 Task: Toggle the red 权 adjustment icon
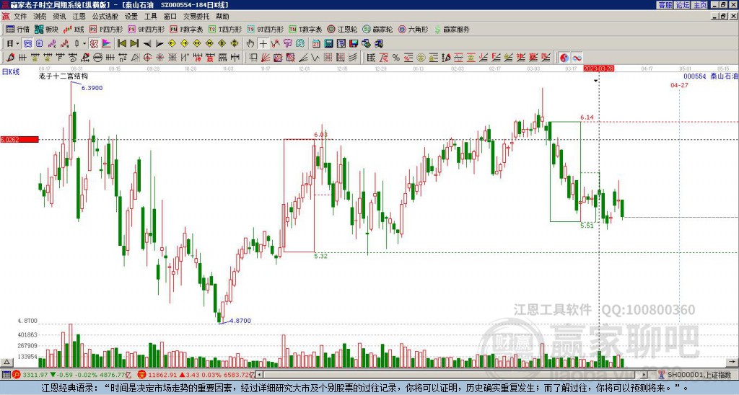[x=94, y=44]
